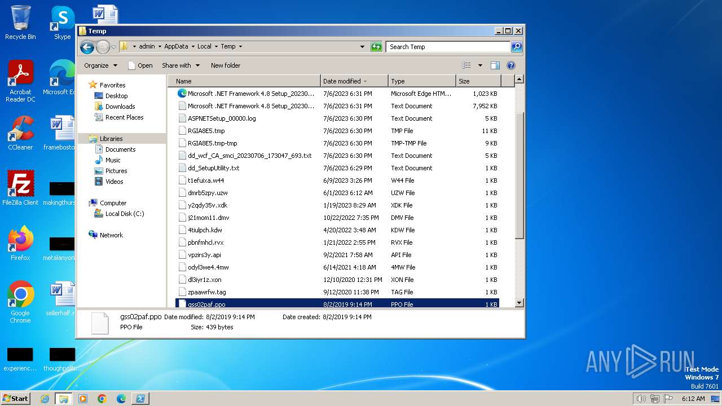Click the Chrome taskbar icon

click(102, 399)
